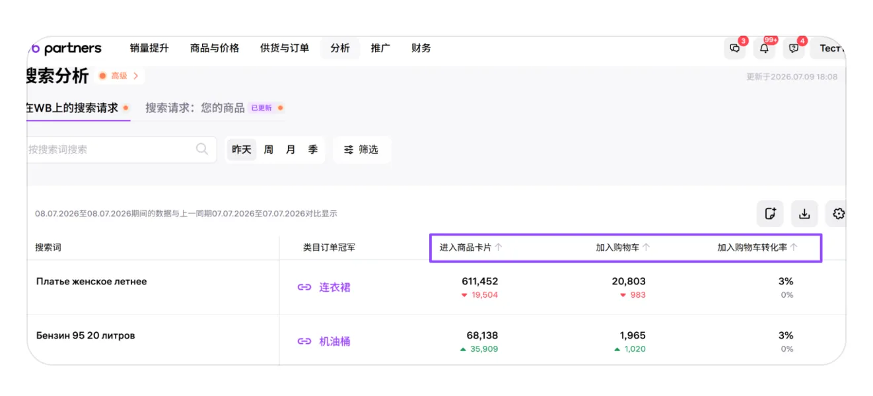
Task: Open the 推广 menu
Action: pyautogui.click(x=380, y=48)
